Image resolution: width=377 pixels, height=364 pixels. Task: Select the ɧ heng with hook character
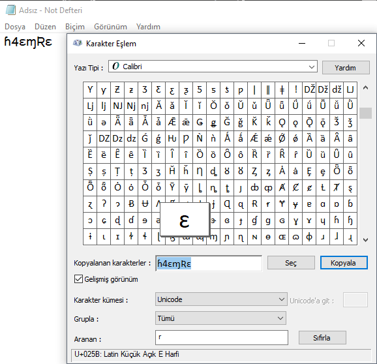pyautogui.click(x=350, y=220)
